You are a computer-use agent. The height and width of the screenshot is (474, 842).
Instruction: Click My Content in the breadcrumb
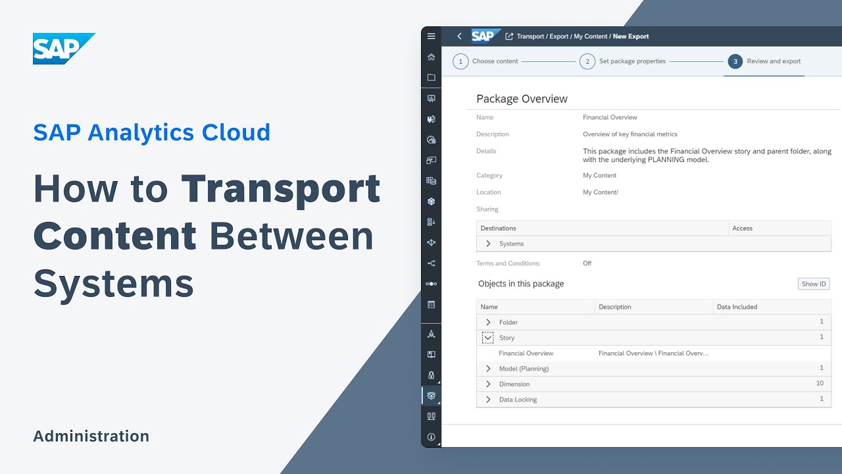pos(591,36)
